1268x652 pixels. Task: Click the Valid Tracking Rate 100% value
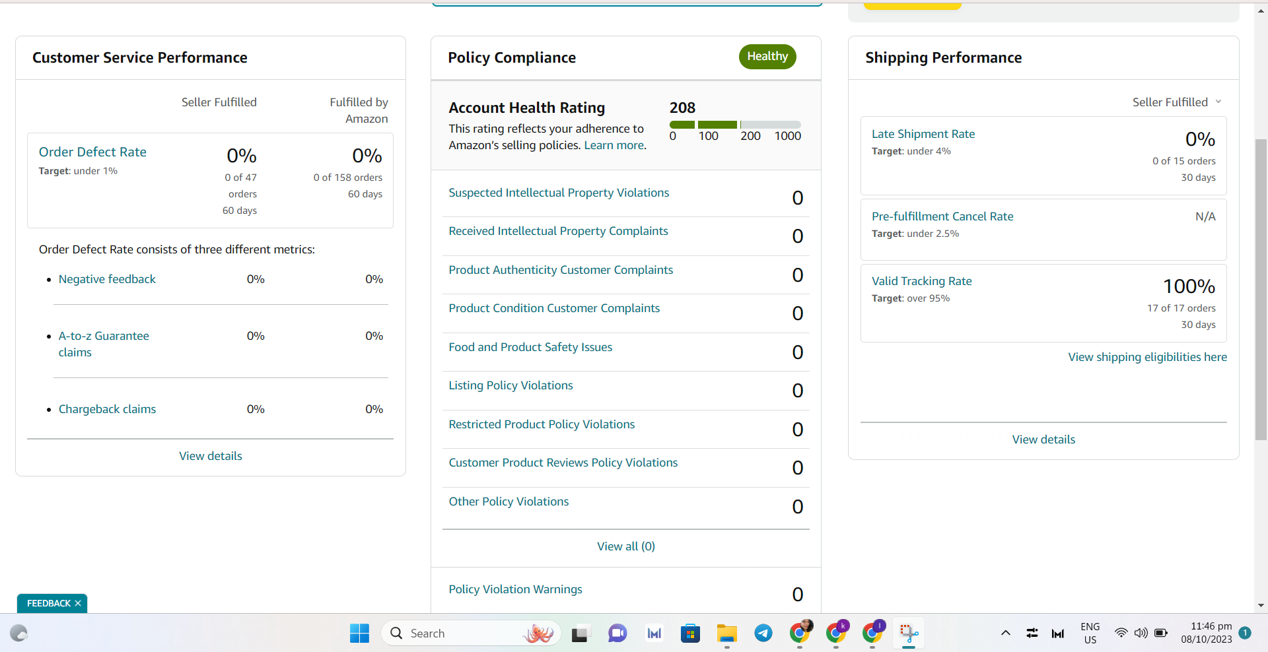click(x=1189, y=286)
